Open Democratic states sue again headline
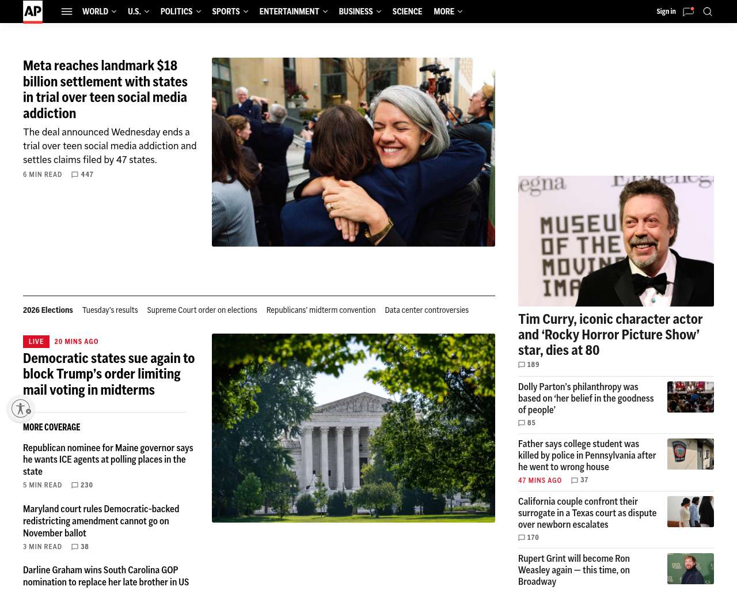This screenshot has height=590, width=737. (109, 374)
